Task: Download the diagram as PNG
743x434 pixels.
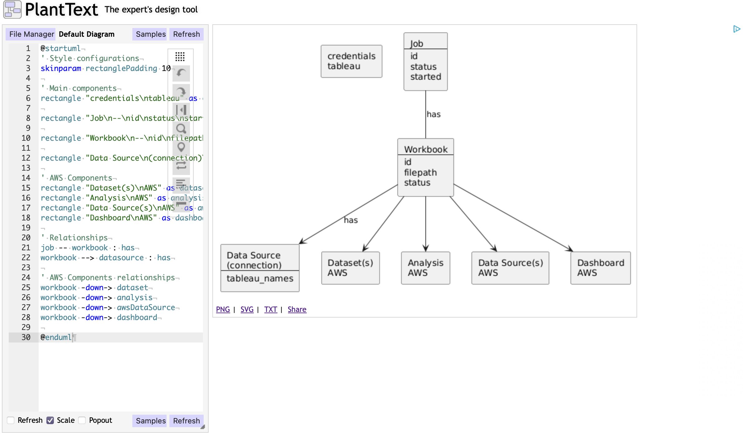Action: pyautogui.click(x=223, y=309)
